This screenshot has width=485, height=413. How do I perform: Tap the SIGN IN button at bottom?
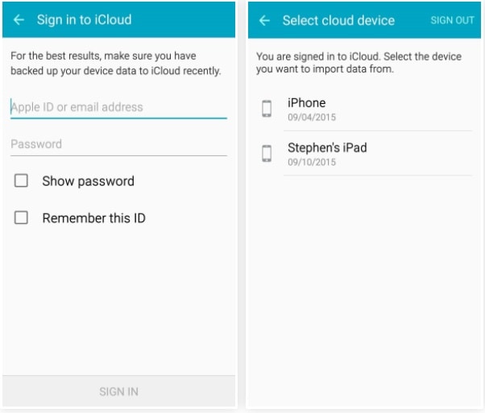click(118, 391)
